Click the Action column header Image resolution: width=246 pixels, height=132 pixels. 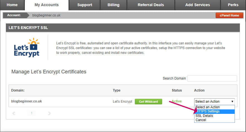[x=199, y=90]
